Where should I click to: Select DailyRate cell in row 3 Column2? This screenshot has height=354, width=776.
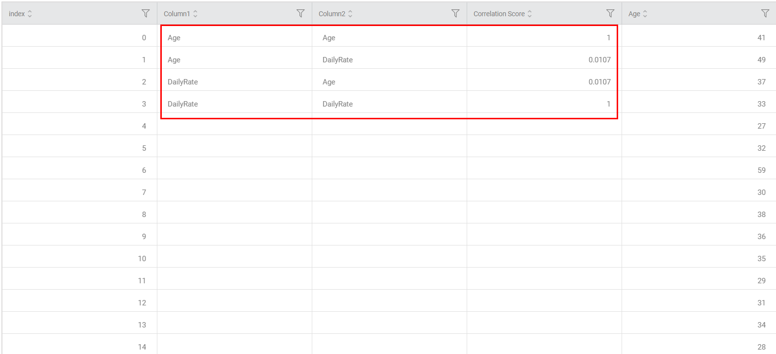click(338, 104)
